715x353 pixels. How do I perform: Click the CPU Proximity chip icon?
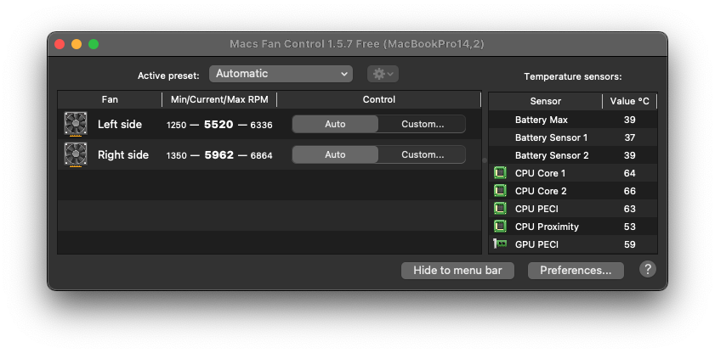[x=500, y=226]
